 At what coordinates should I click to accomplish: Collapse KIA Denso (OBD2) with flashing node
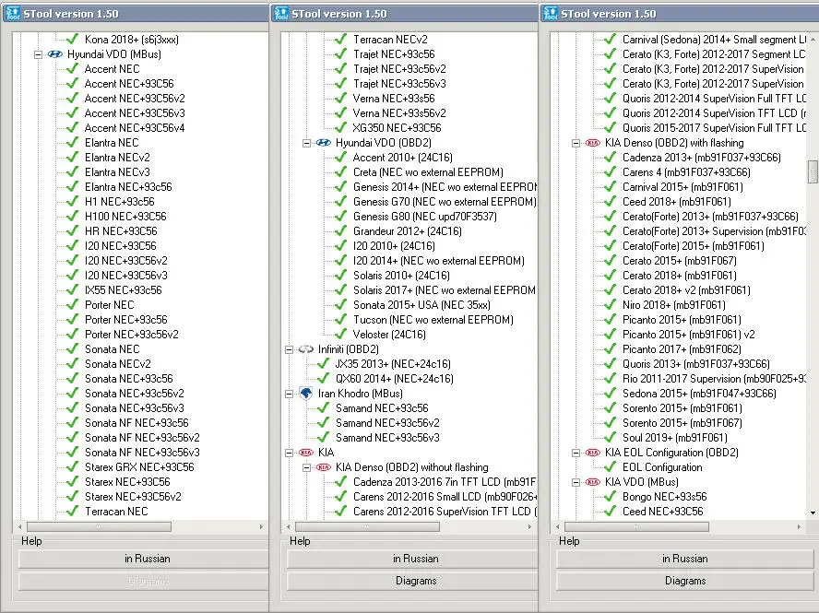click(576, 143)
